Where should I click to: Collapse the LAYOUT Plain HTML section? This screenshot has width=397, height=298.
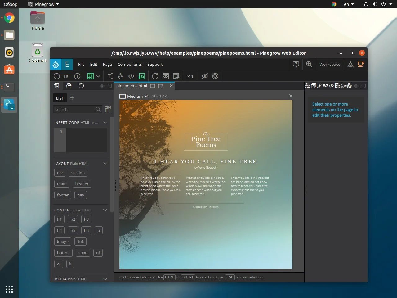click(105, 164)
